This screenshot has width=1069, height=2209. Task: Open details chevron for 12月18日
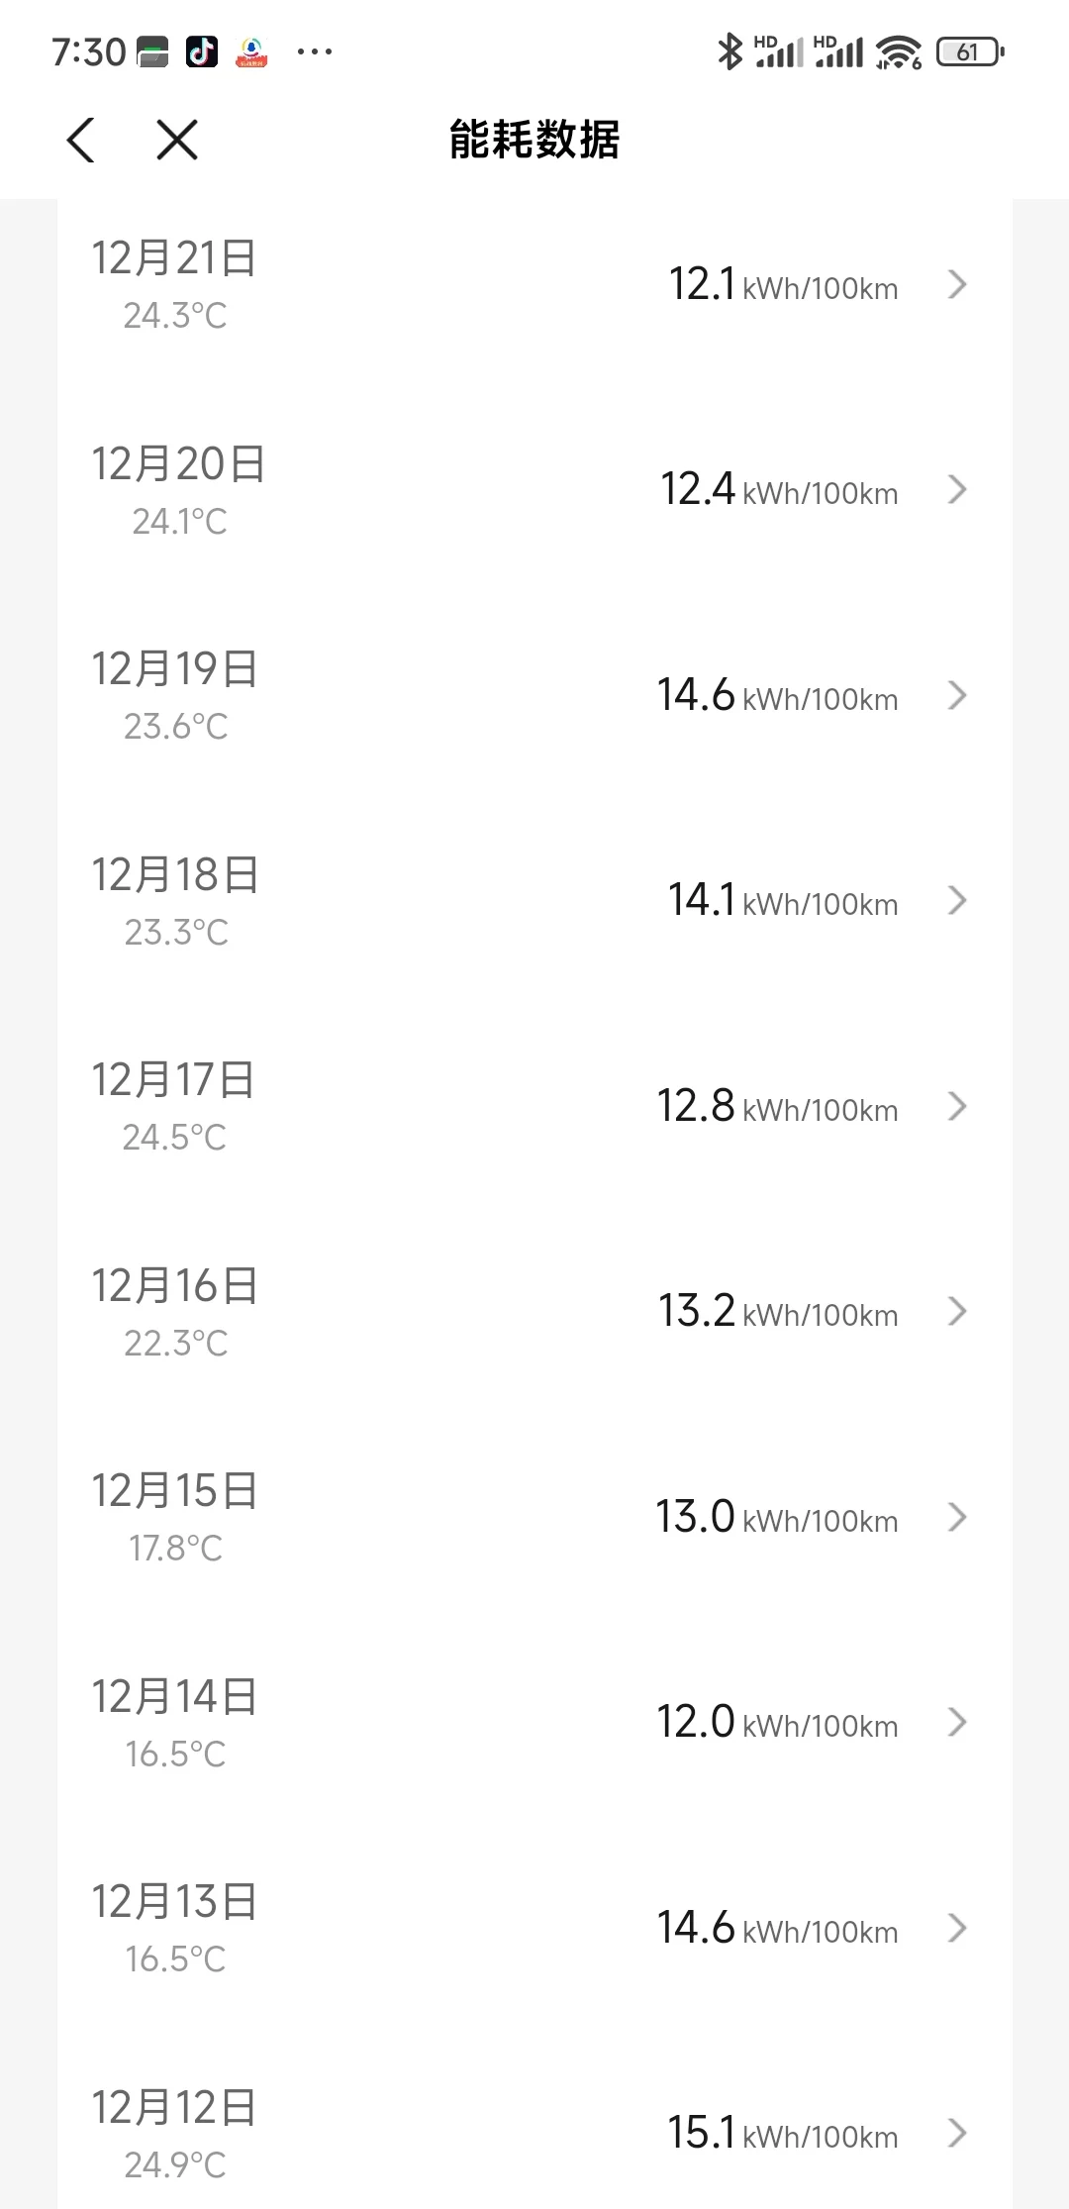coord(956,900)
